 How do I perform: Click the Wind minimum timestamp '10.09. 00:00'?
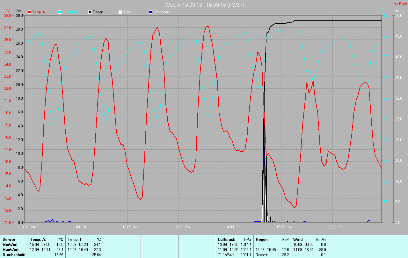pos(303,245)
